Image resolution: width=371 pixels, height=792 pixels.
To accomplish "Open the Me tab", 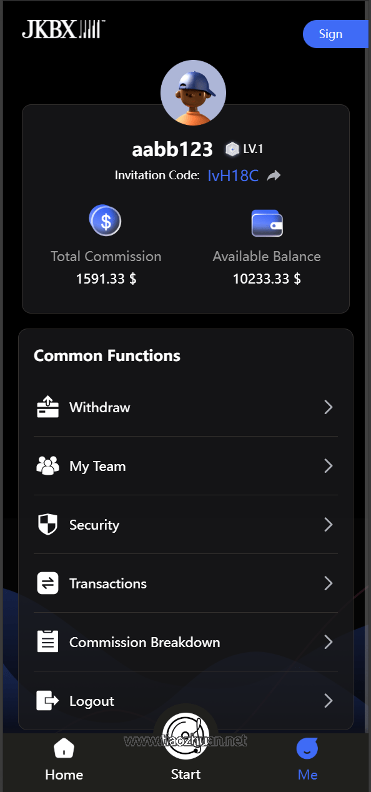I will (307, 760).
